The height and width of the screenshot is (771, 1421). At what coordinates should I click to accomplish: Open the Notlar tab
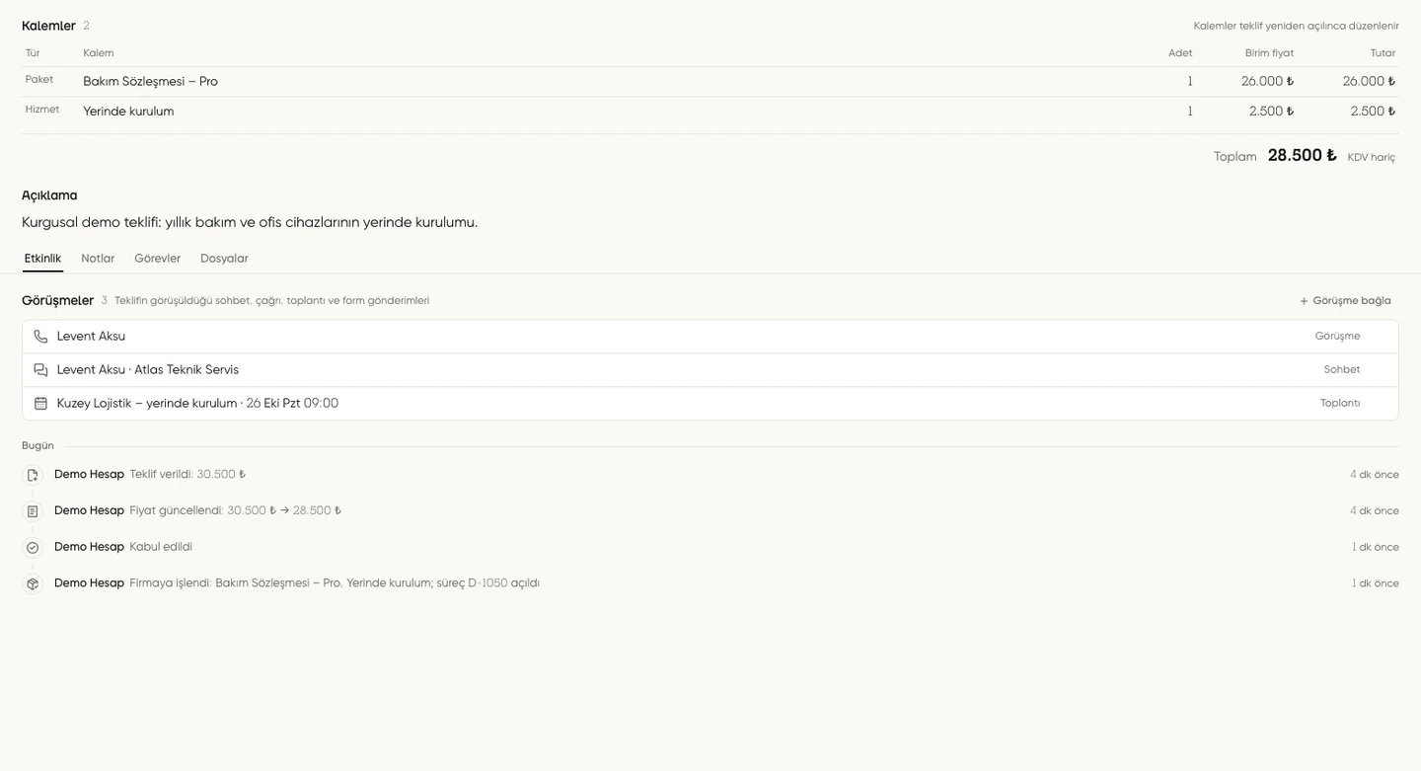coord(98,259)
